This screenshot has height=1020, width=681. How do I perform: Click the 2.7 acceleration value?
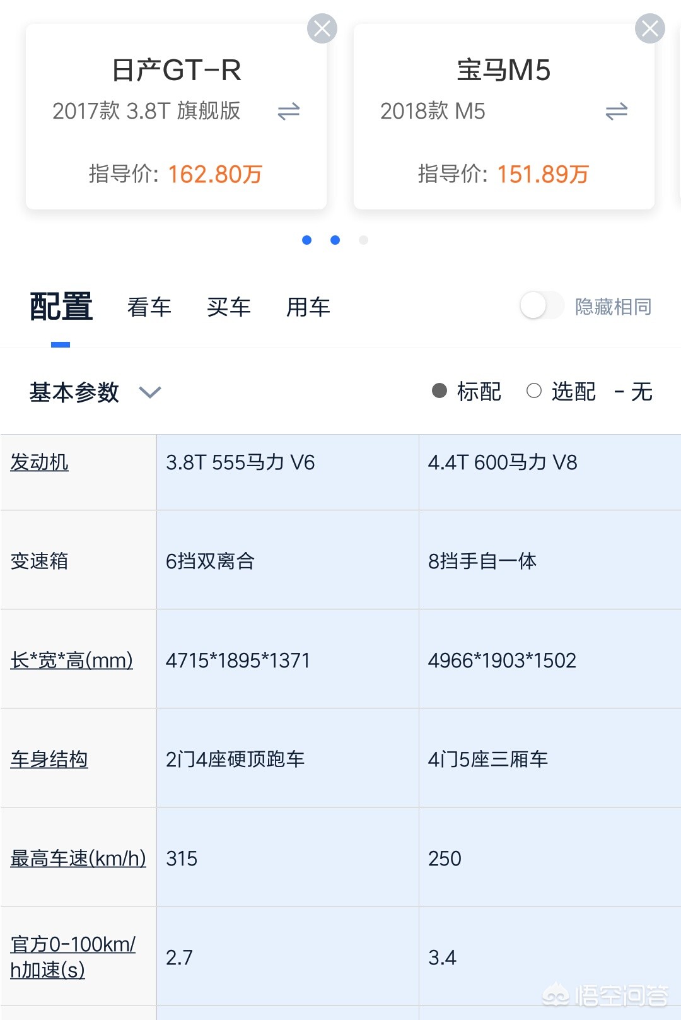tap(179, 958)
